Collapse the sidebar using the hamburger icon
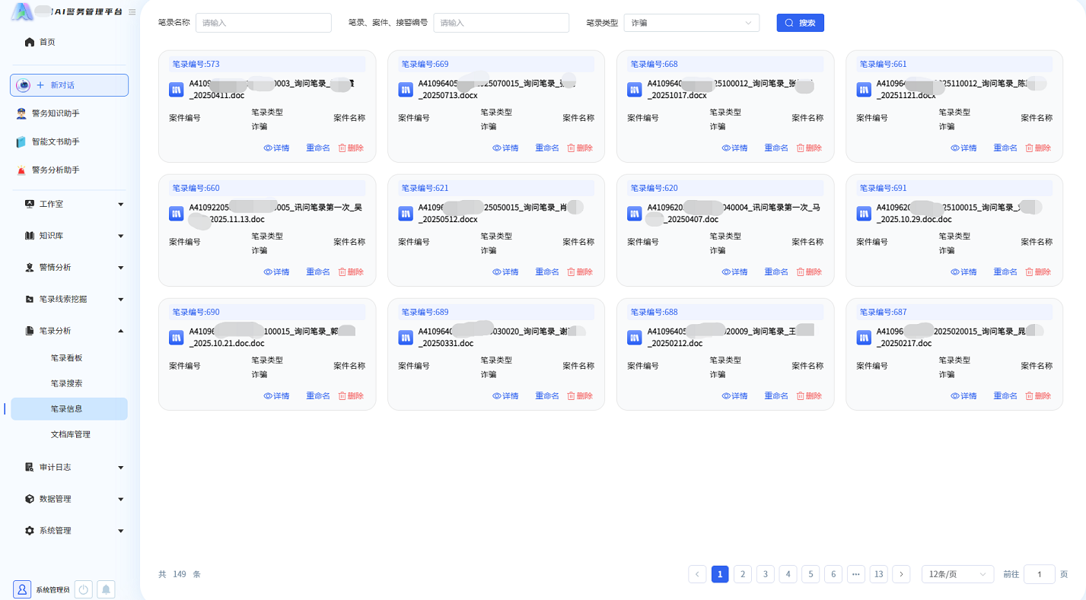Viewport: 1086px width, 600px height. [131, 11]
